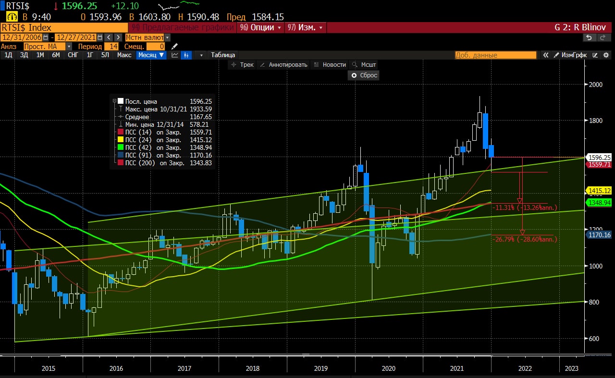The image size is (615, 378).
Task: Switch to line chart type icon
Action: [175, 55]
